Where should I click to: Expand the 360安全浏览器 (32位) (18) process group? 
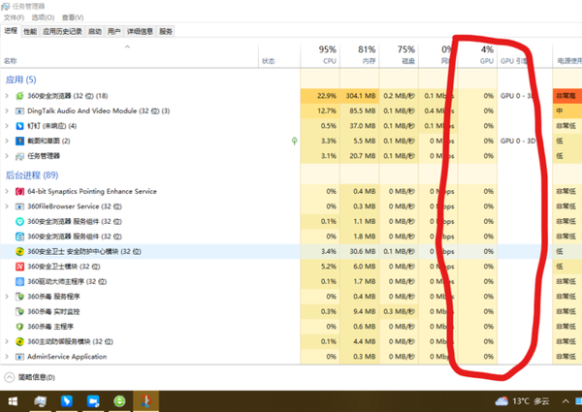coord(7,96)
